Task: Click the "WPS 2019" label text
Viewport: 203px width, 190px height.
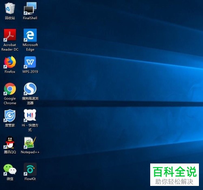Action: coord(30,72)
